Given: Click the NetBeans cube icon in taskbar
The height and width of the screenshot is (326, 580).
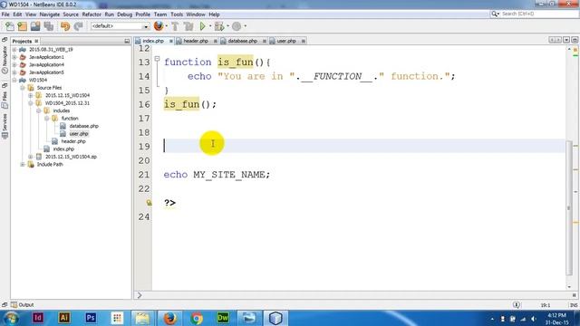Looking at the screenshot, I should [x=275, y=318].
